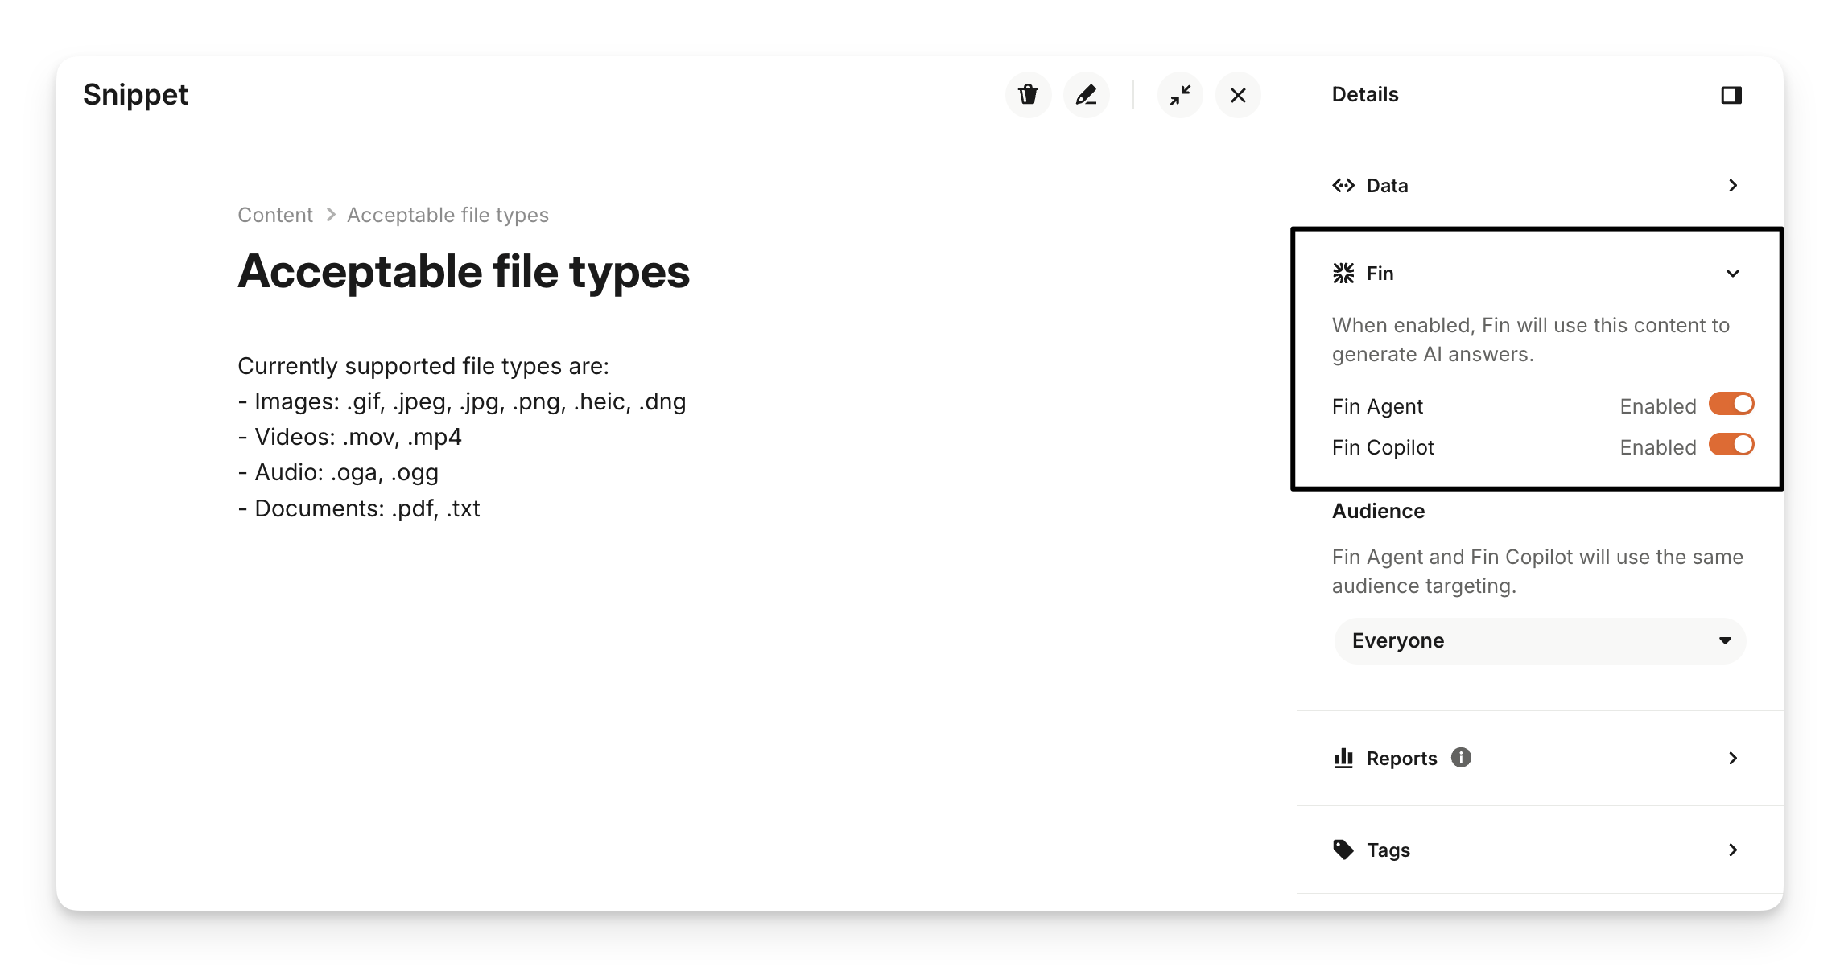Click the Reports bar chart icon
The width and height of the screenshot is (1840, 967).
pyautogui.click(x=1343, y=758)
